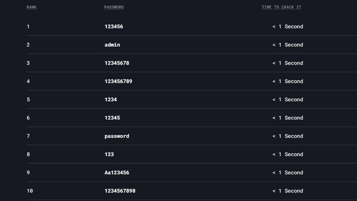
Task: Click rank number 8
Action: tap(28, 154)
